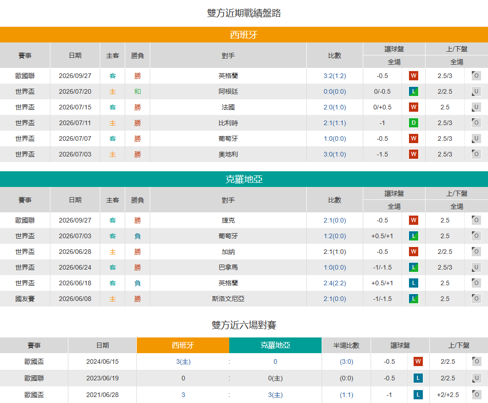
Task: Click O over icon for Spain vs Austria
Action: click(476, 154)
